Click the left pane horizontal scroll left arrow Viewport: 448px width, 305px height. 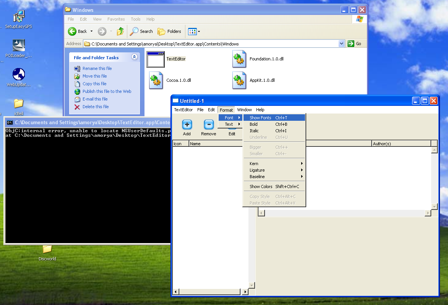[176, 292]
